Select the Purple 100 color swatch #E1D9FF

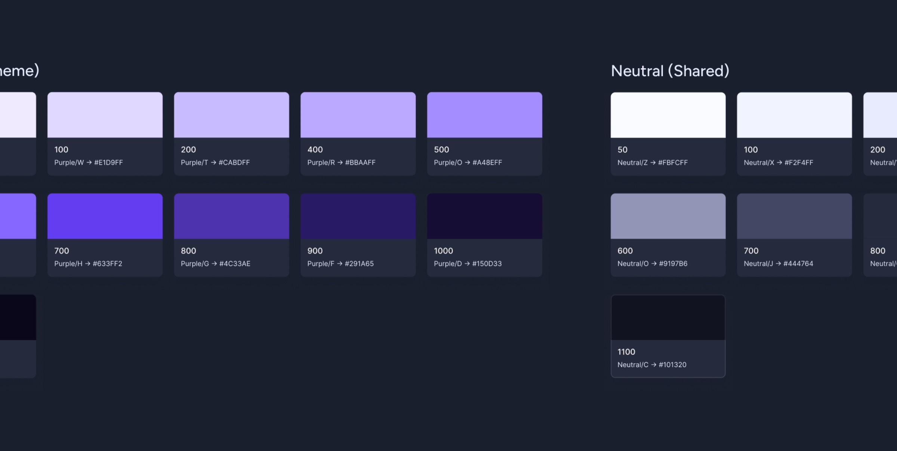[105, 115]
